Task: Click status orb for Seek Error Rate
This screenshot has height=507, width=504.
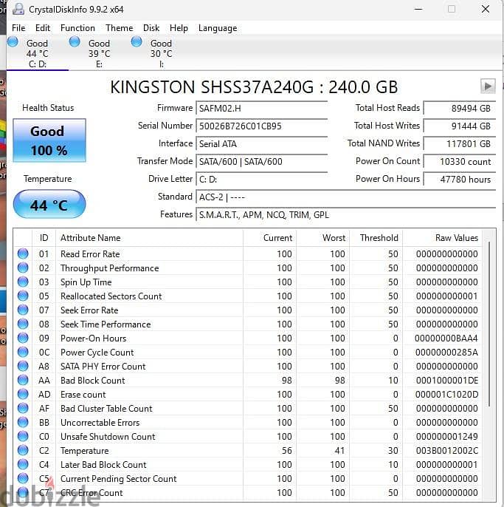Action: coord(23,310)
